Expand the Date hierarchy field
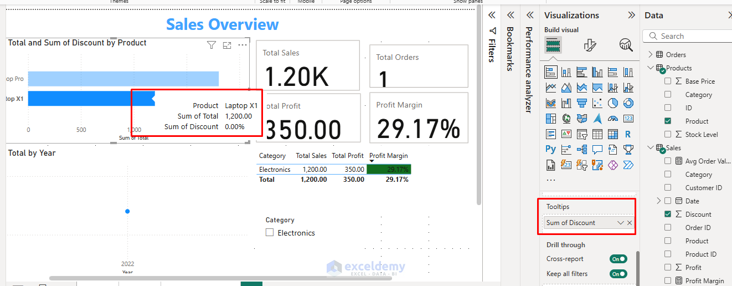This screenshot has width=732, height=286. point(659,201)
